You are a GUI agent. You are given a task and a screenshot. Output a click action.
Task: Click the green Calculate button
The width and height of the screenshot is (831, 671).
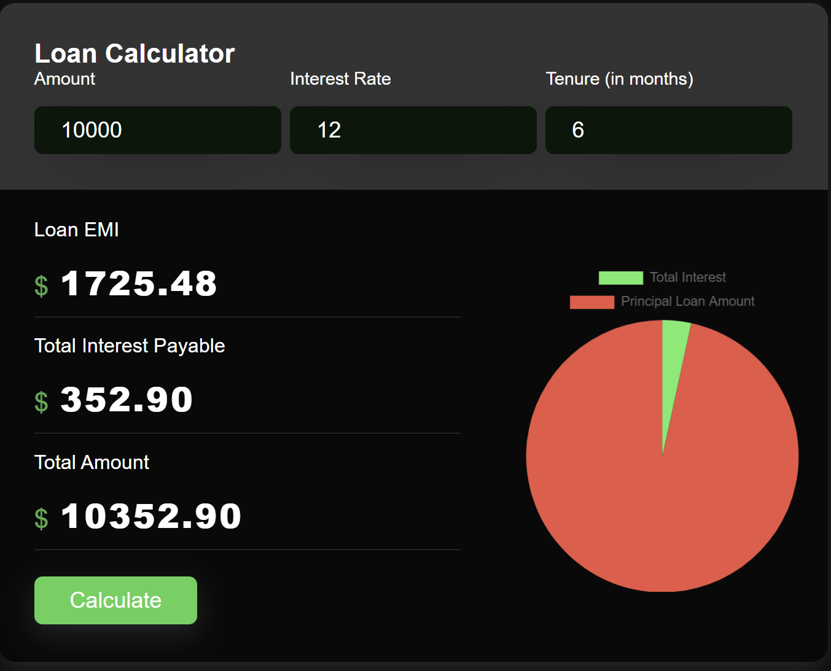click(x=115, y=600)
